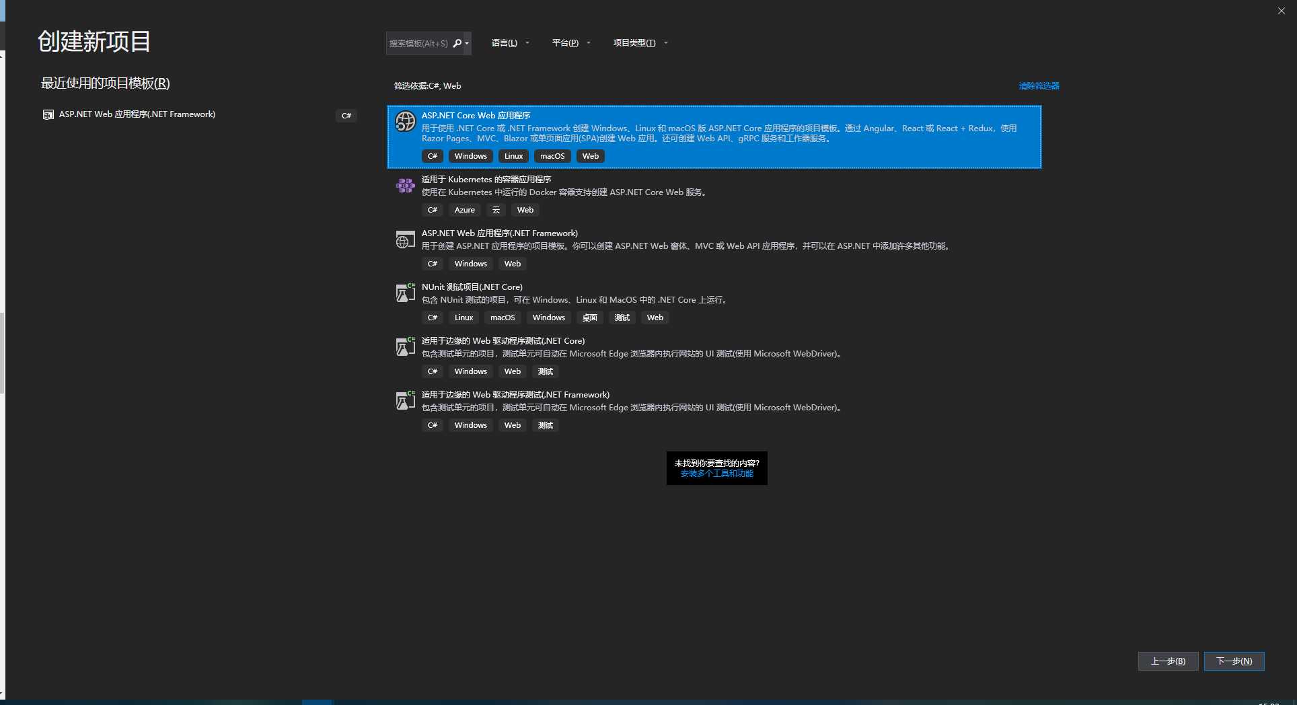Click the search templates input field

click(418, 43)
